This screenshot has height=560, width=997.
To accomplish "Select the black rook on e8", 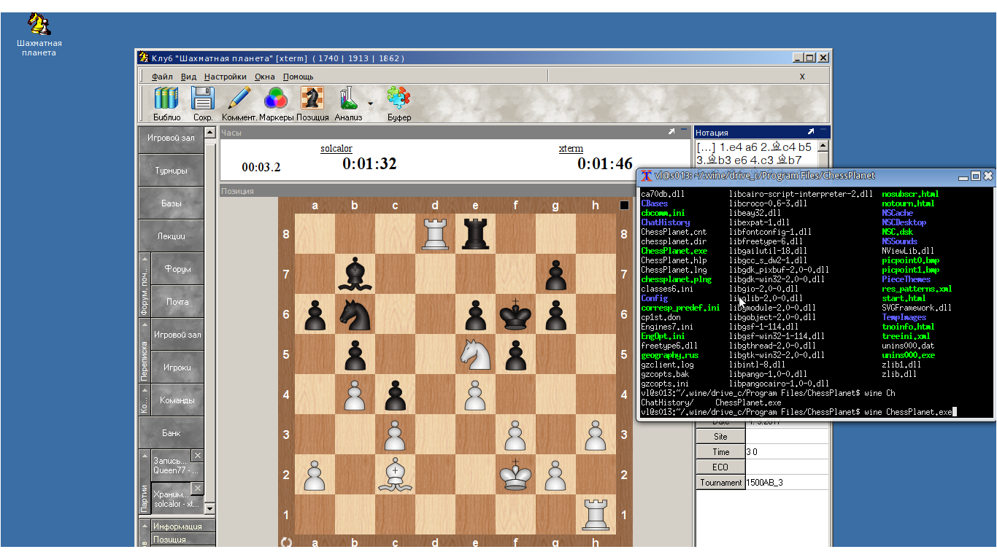I will pyautogui.click(x=476, y=233).
